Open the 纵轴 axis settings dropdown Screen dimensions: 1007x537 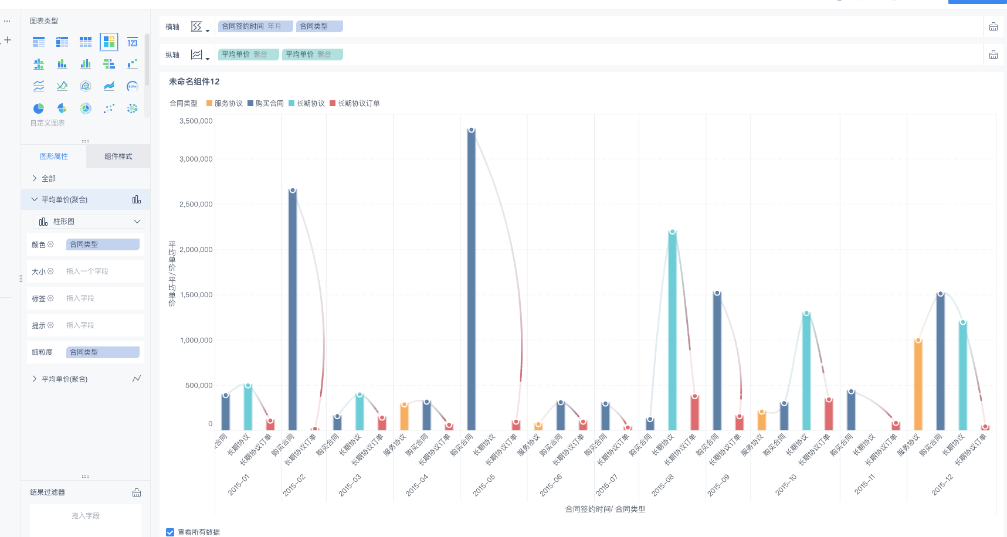pos(200,55)
